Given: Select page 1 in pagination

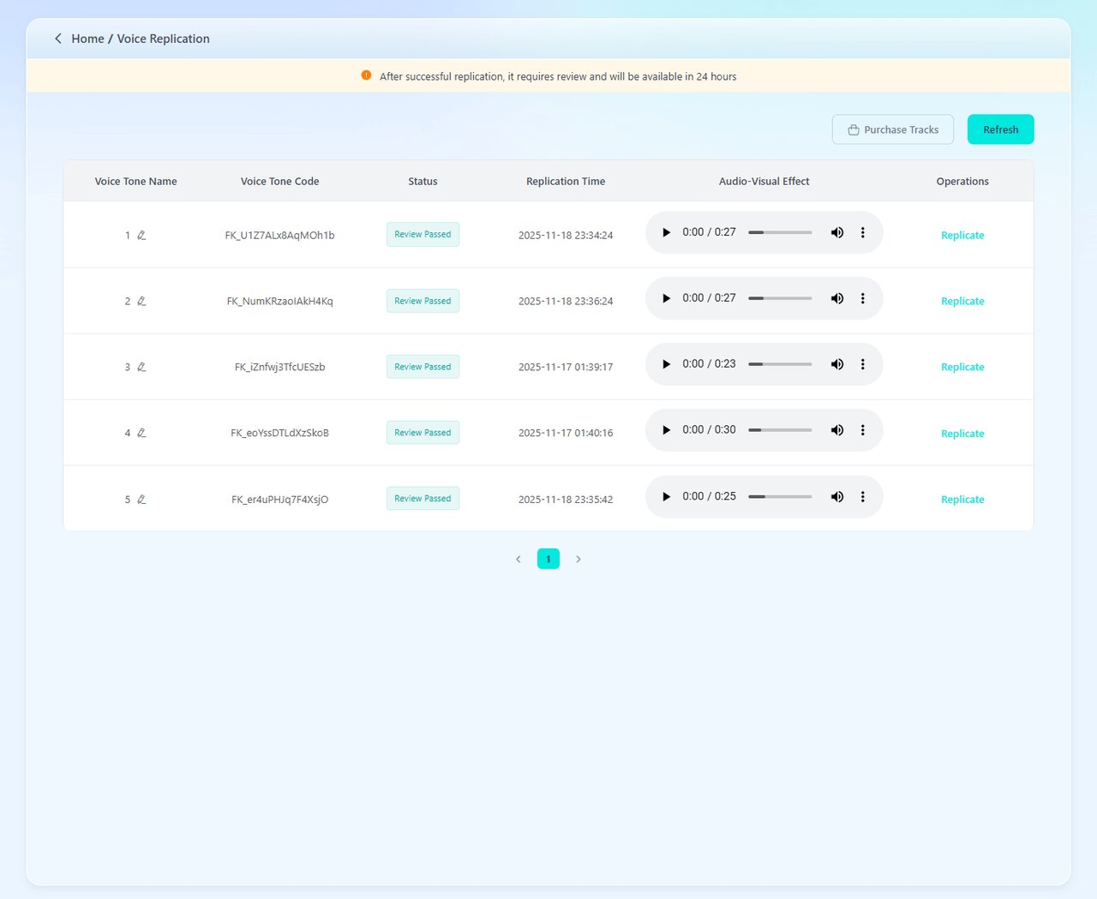Looking at the screenshot, I should tap(548, 559).
